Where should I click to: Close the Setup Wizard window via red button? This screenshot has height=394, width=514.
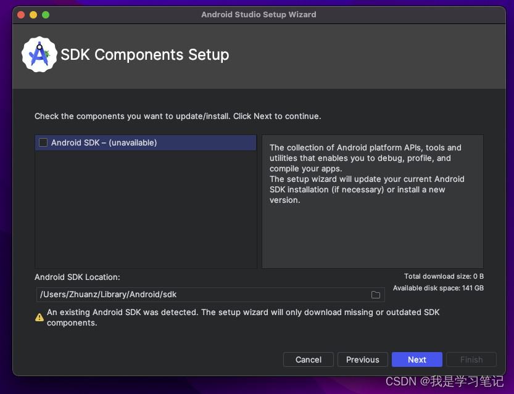point(21,15)
